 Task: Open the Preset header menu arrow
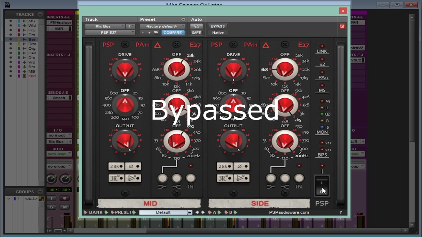183,19
